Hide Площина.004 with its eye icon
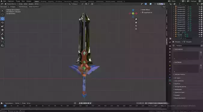 pyautogui.click(x=199, y=14)
